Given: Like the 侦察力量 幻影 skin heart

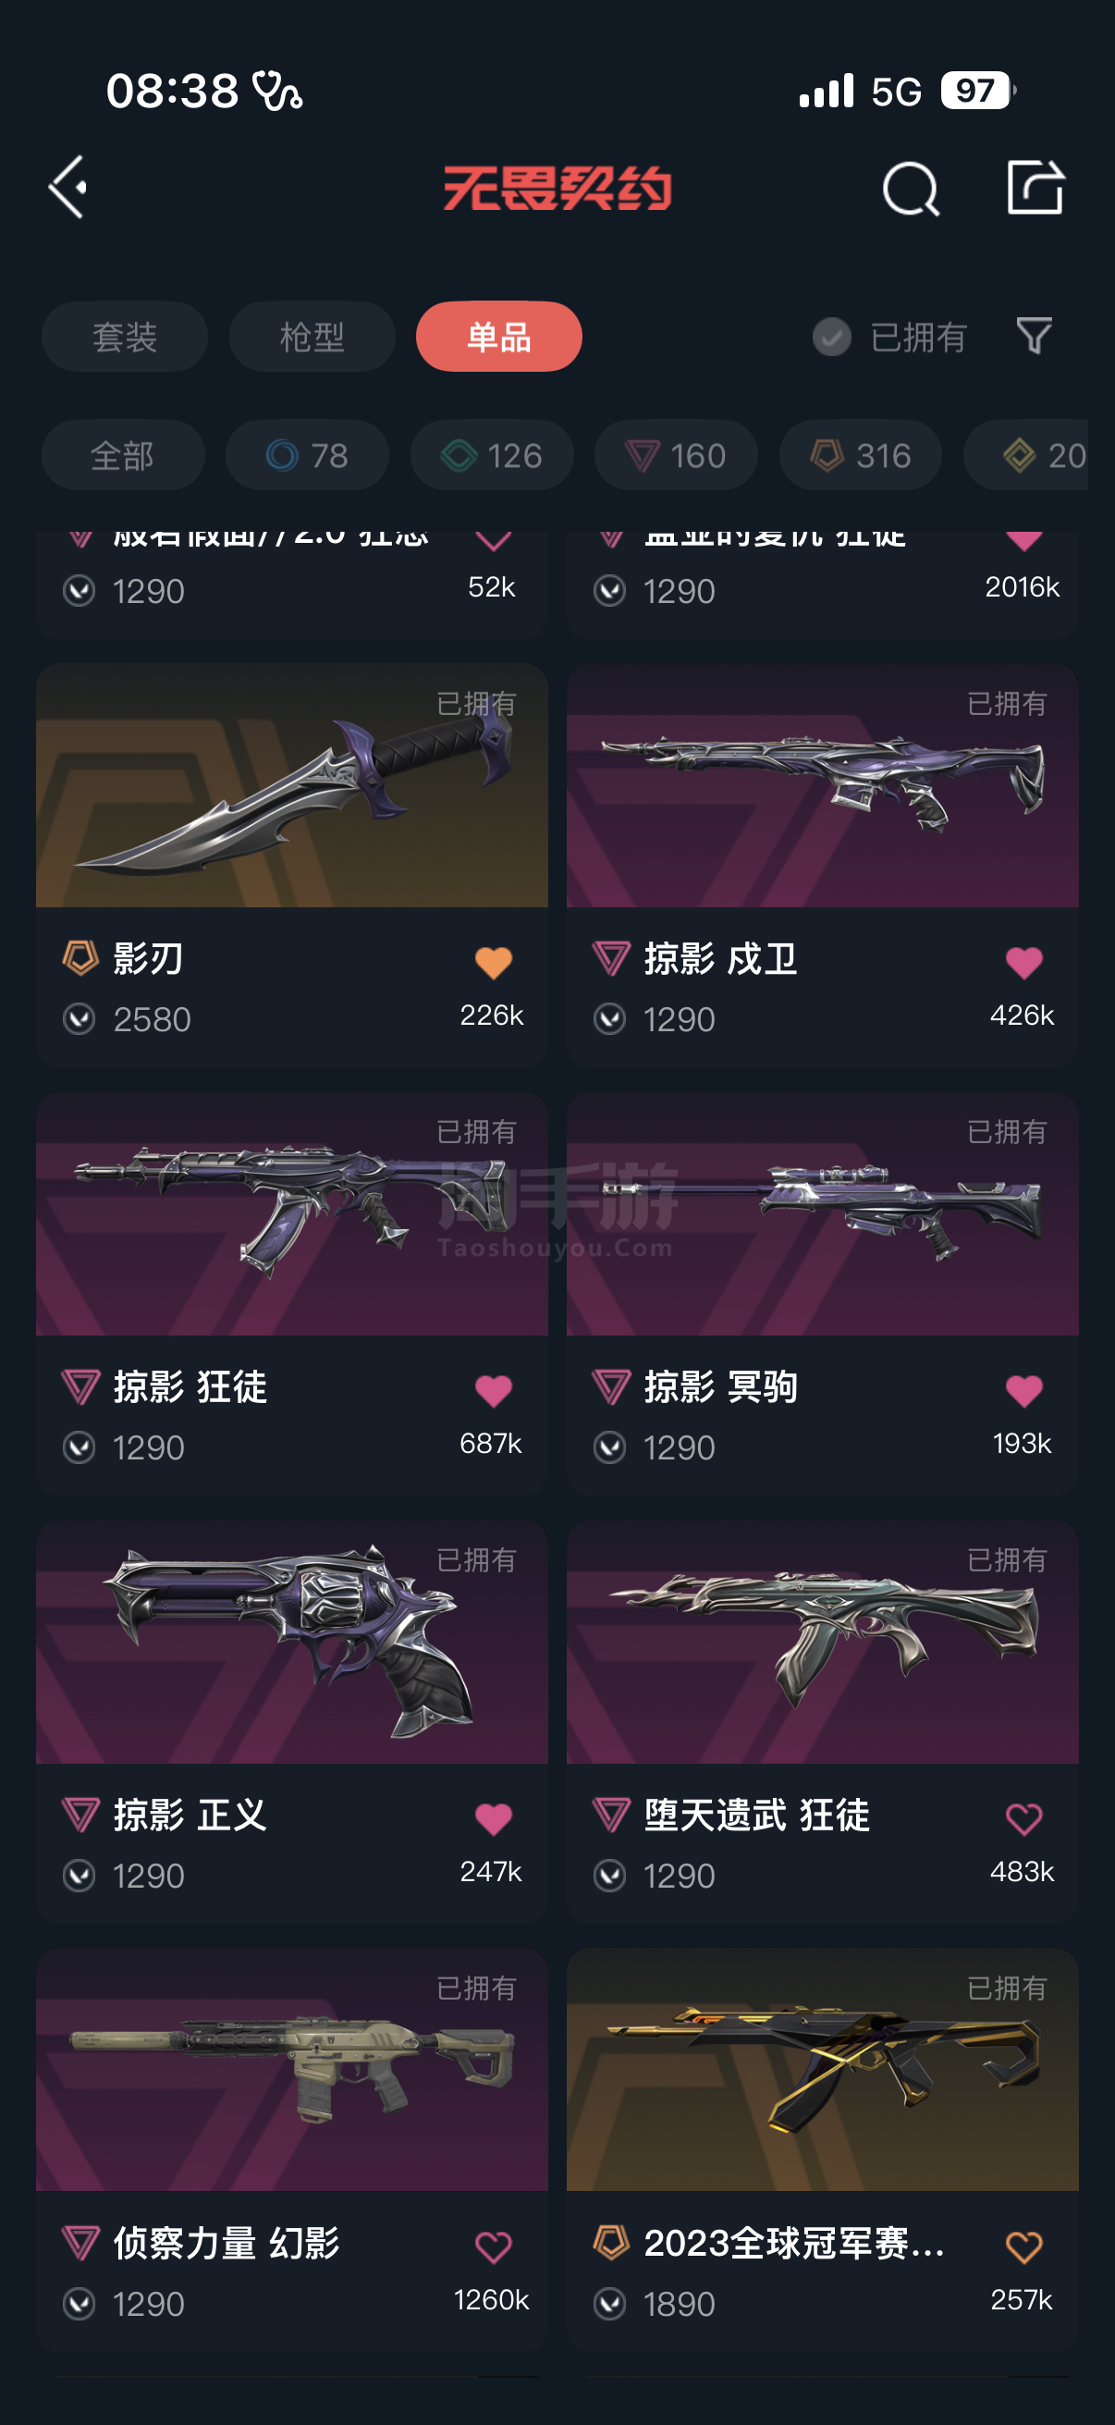Looking at the screenshot, I should tap(493, 2247).
